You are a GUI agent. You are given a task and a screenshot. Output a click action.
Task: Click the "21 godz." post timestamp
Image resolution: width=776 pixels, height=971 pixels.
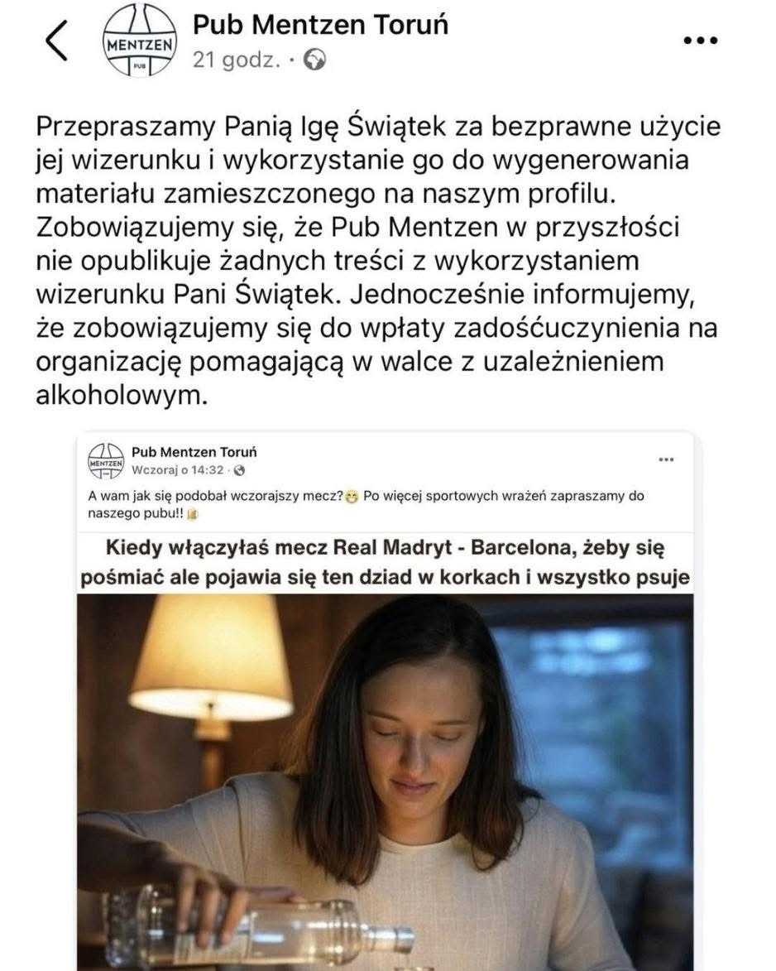(237, 60)
